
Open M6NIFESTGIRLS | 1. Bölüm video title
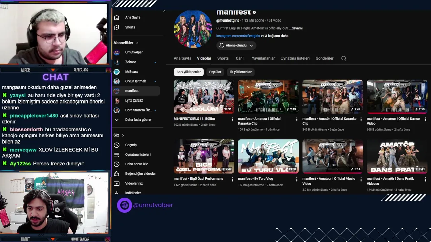coord(194,119)
